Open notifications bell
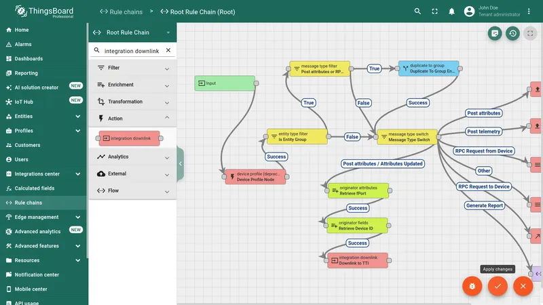This screenshot has width=543, height=305. (x=451, y=12)
